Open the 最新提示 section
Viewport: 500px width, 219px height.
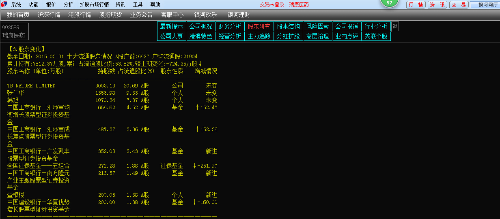click(x=172, y=26)
